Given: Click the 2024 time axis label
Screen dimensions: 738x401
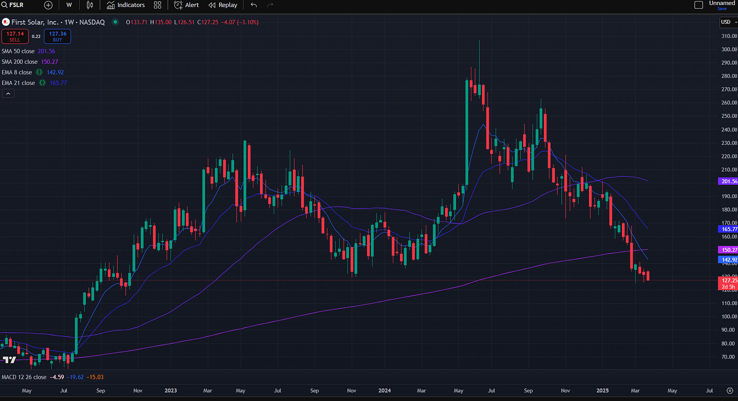Looking at the screenshot, I should tap(384, 391).
